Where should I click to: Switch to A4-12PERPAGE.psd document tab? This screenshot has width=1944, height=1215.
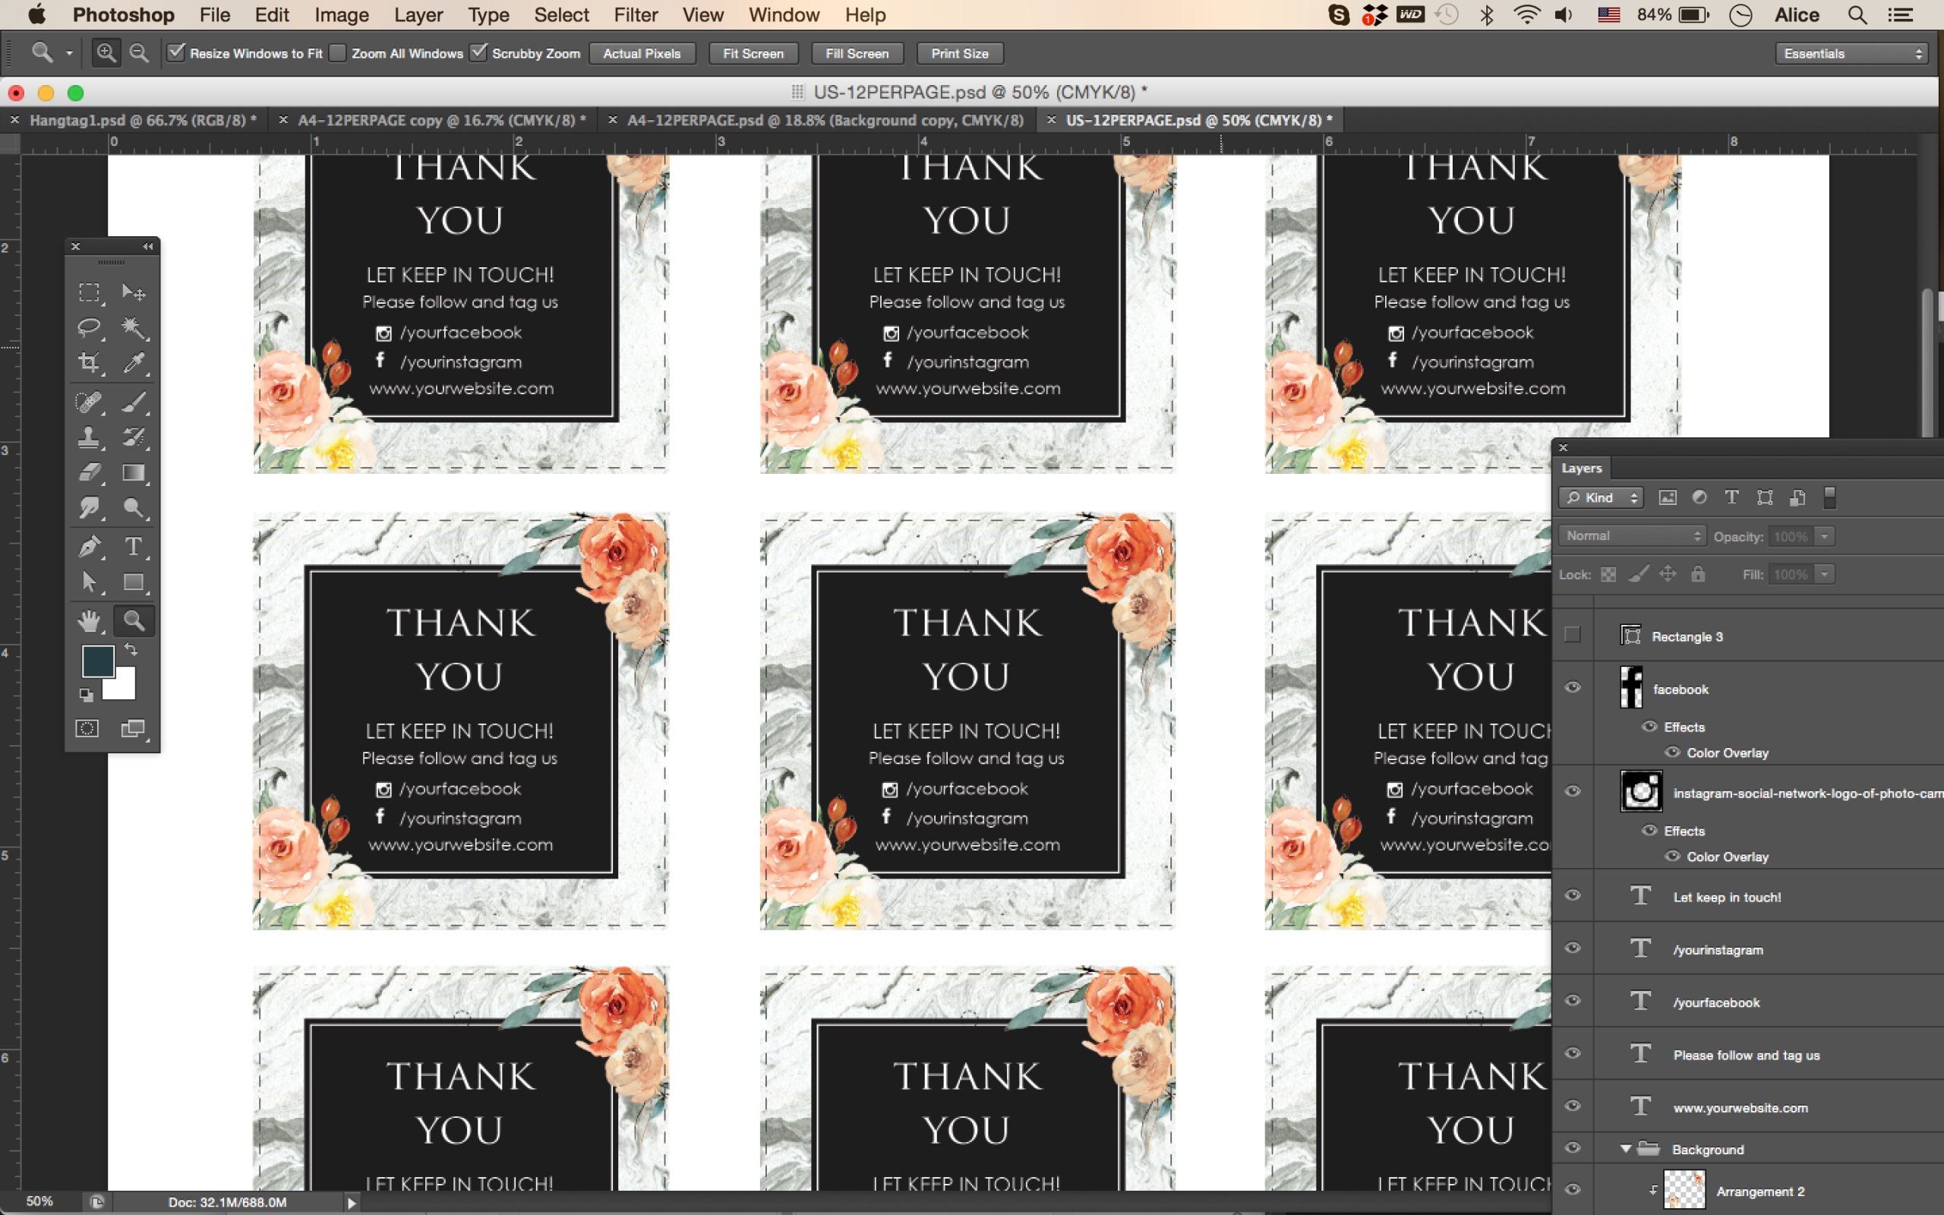[825, 120]
